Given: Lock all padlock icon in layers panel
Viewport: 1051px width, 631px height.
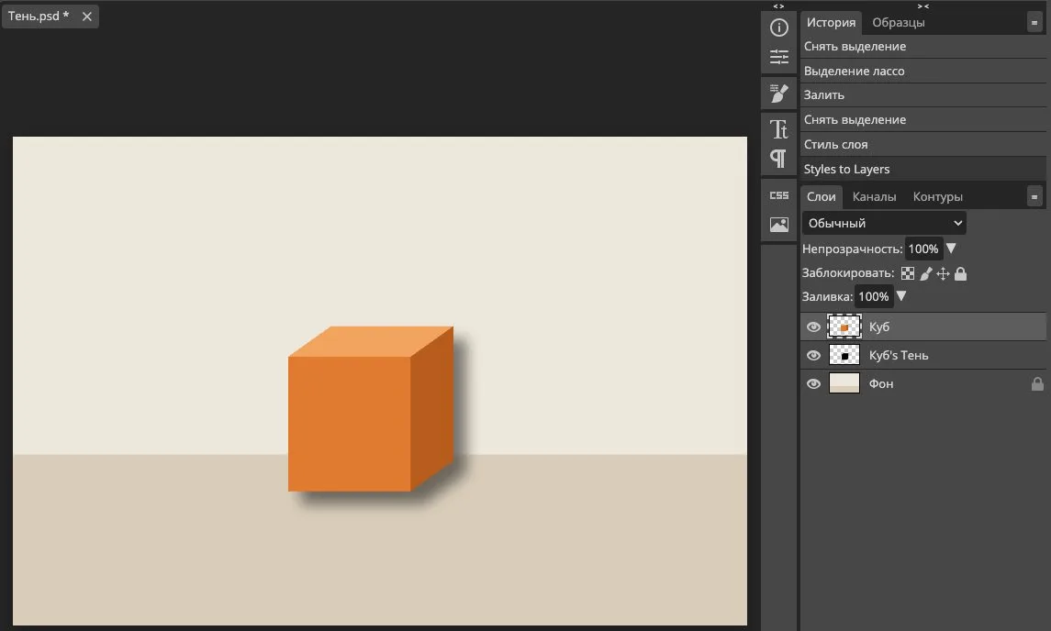Looking at the screenshot, I should point(960,273).
